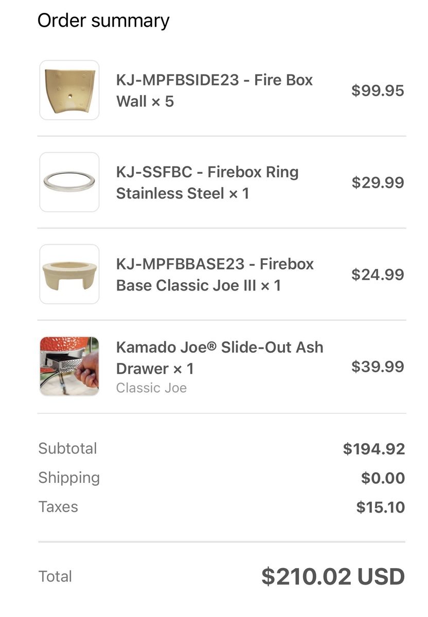Select the KJ-MPFBBASE23 Firebox Base item name
The width and height of the screenshot is (428, 617).
pos(215,275)
